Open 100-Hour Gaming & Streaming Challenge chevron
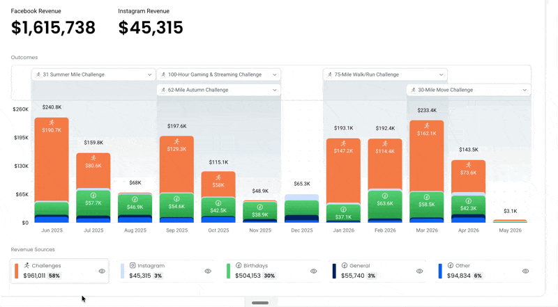 click(274, 74)
